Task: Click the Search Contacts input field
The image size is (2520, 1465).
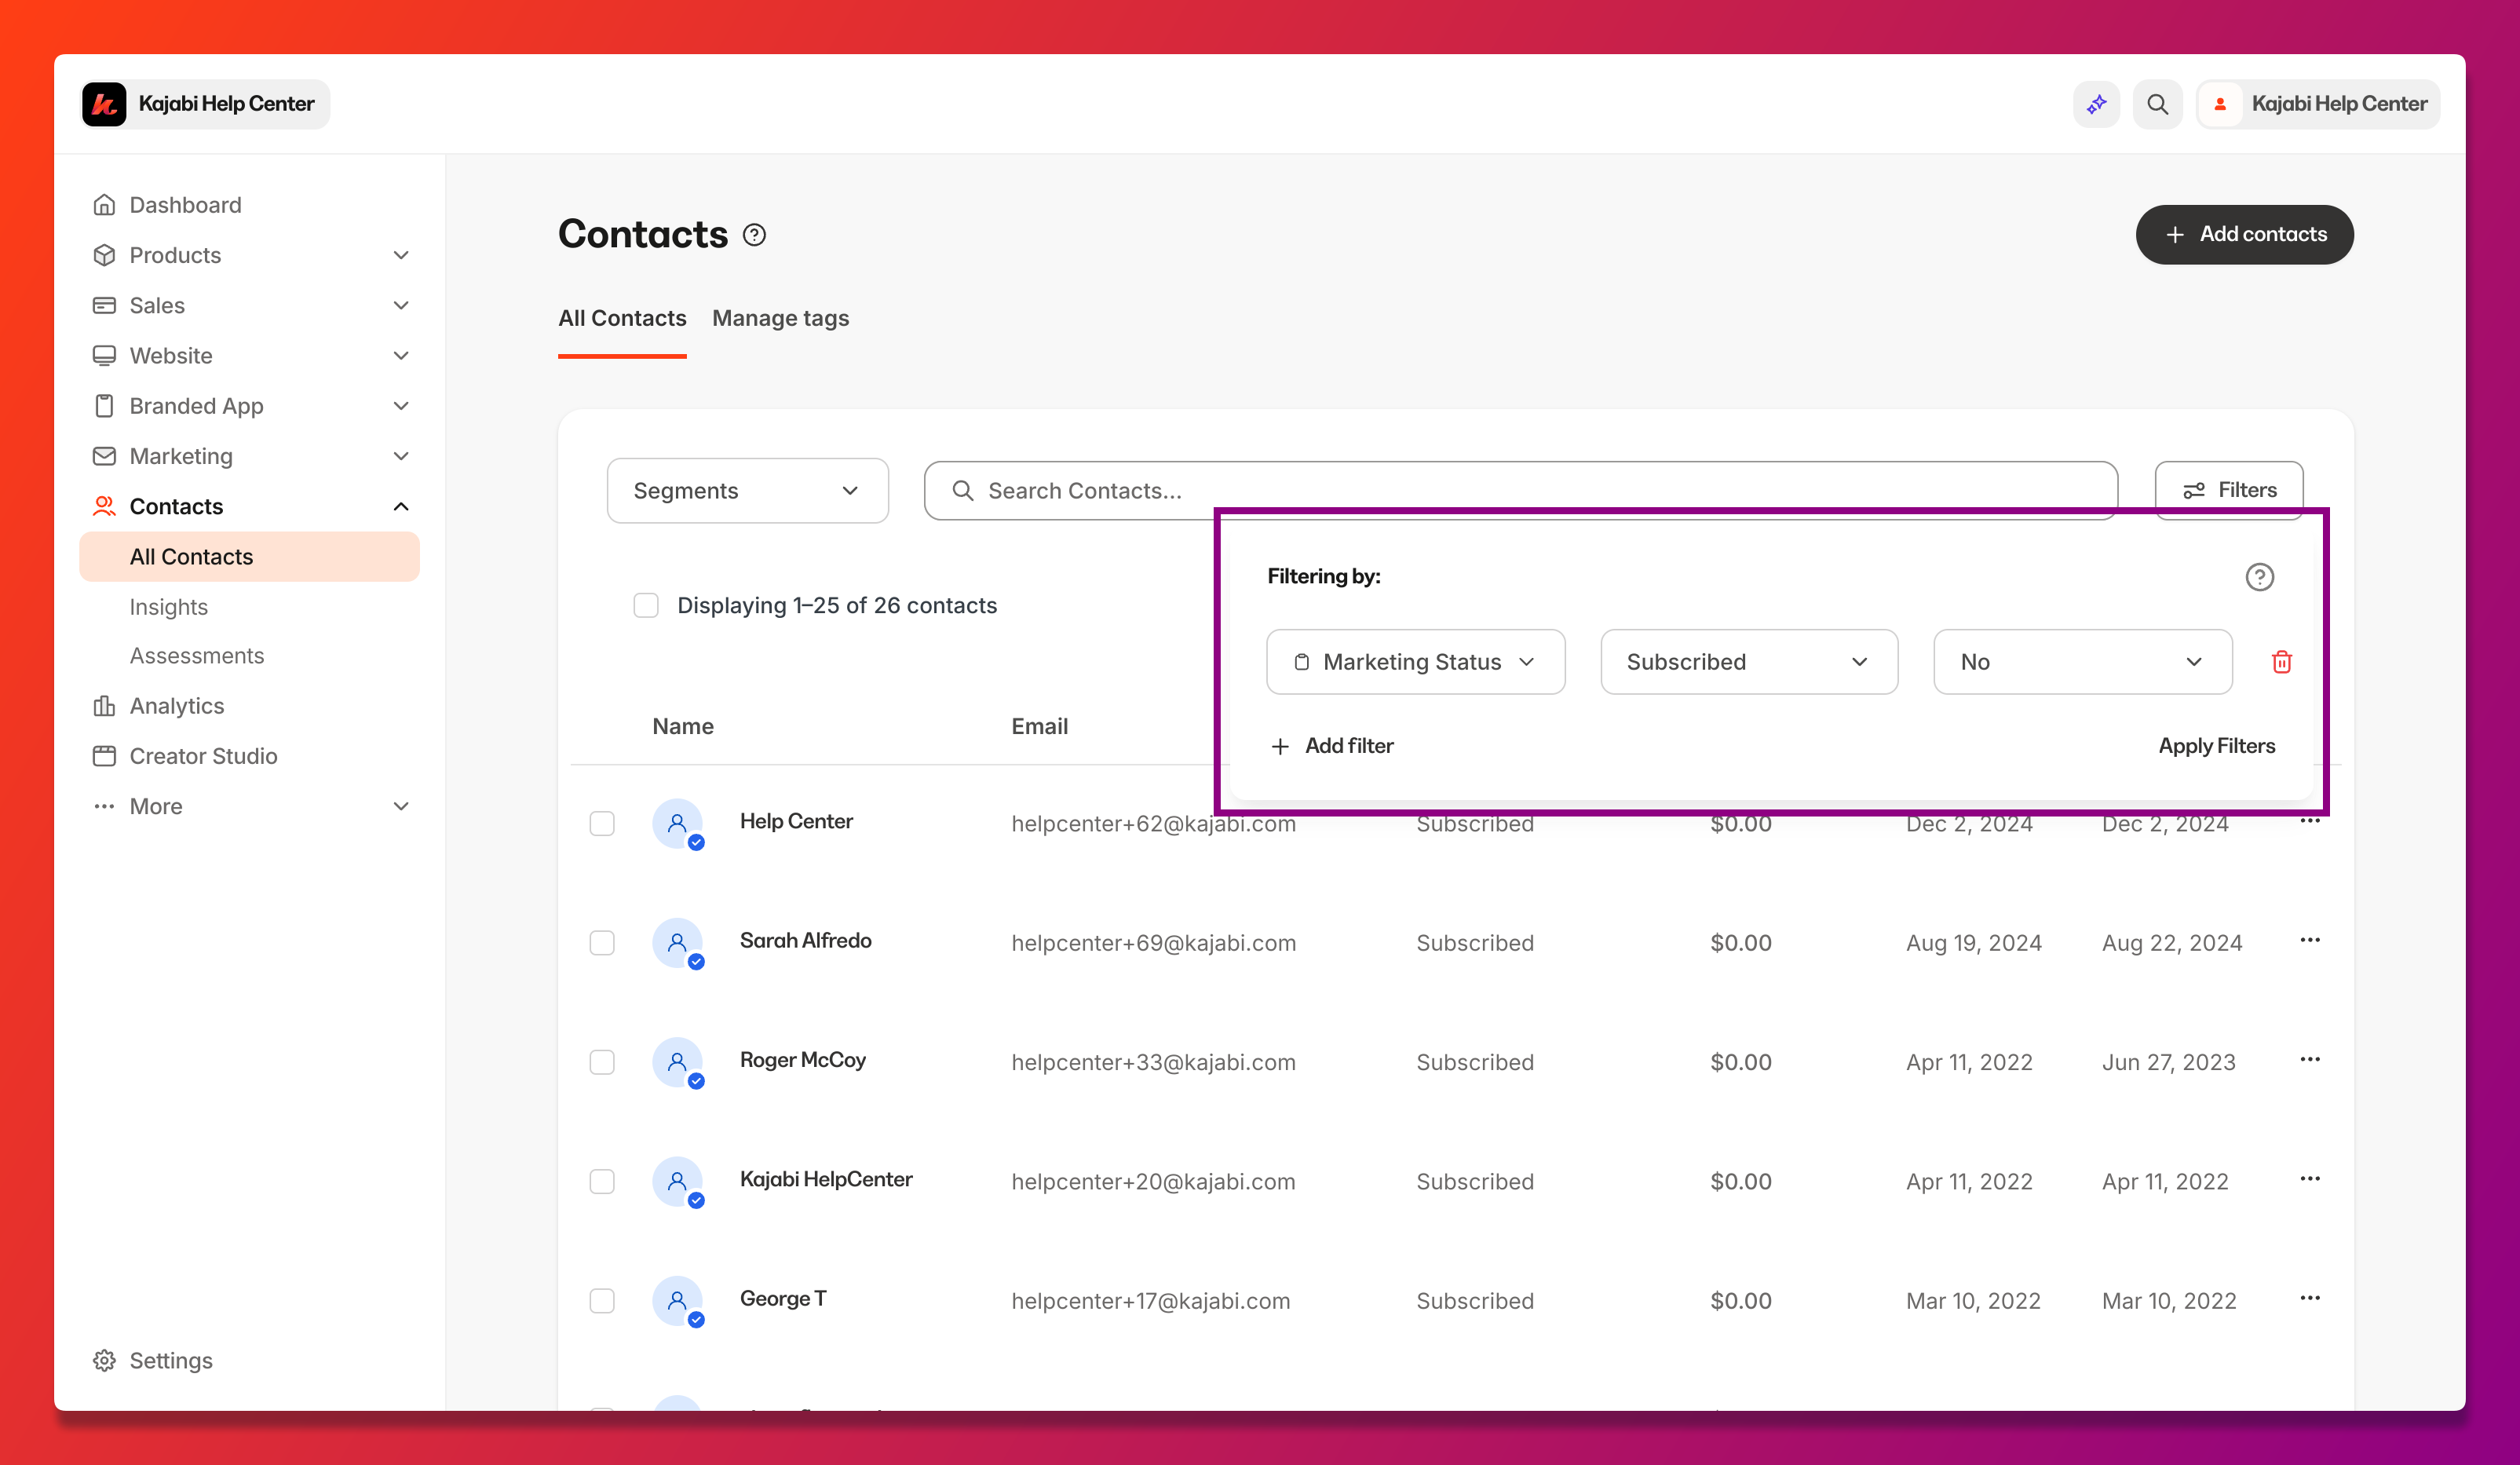Action: [1520, 491]
